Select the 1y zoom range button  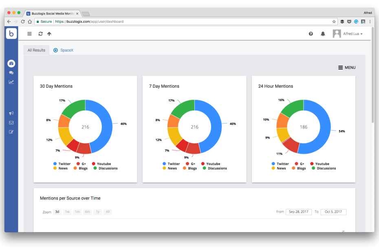[x=98, y=212]
